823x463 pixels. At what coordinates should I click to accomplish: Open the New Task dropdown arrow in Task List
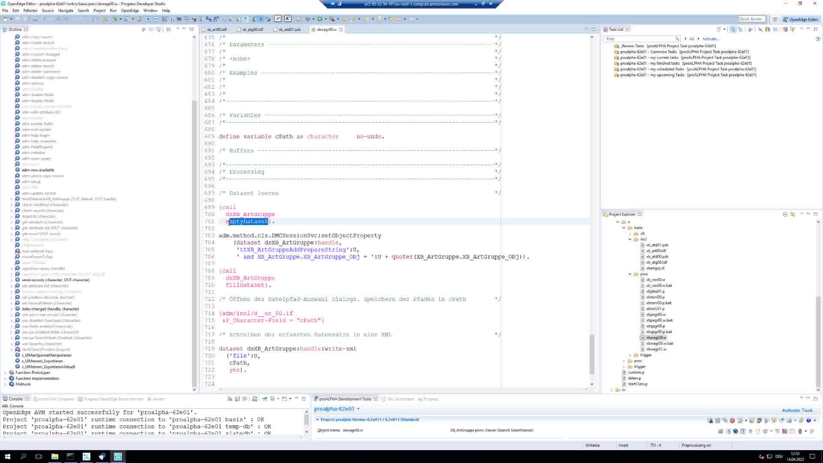724,29
